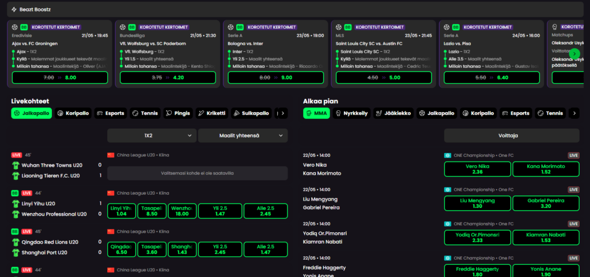Open the 1X2 market dropdown
The height and width of the screenshot is (277, 590).
tap(152, 136)
